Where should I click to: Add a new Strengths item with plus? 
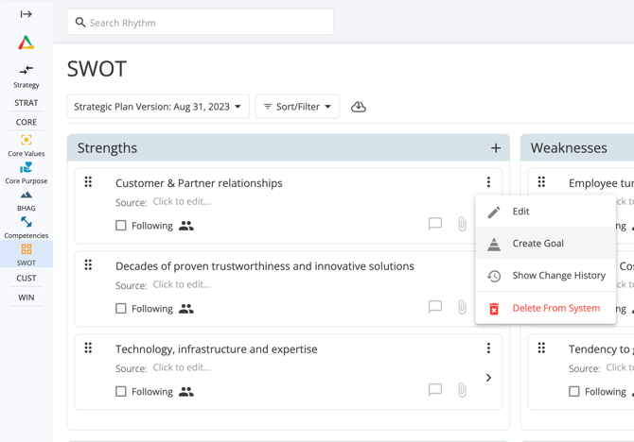pyautogui.click(x=496, y=148)
